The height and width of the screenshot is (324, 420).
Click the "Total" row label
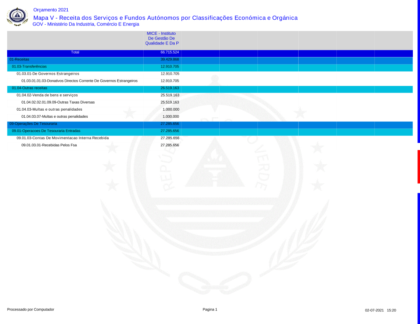[75, 52]
